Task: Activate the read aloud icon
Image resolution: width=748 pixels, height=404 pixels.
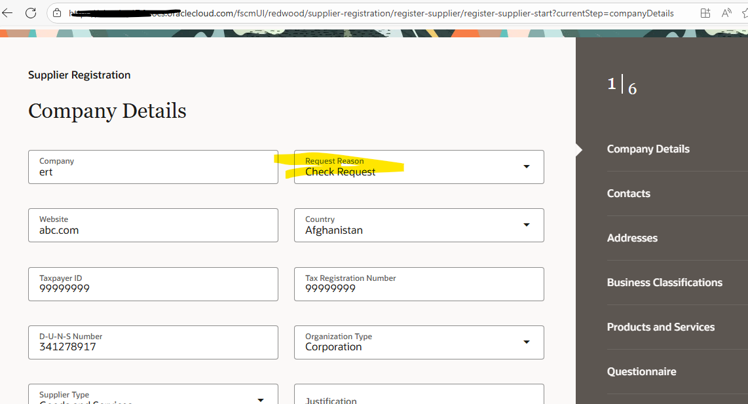Action: (x=726, y=13)
